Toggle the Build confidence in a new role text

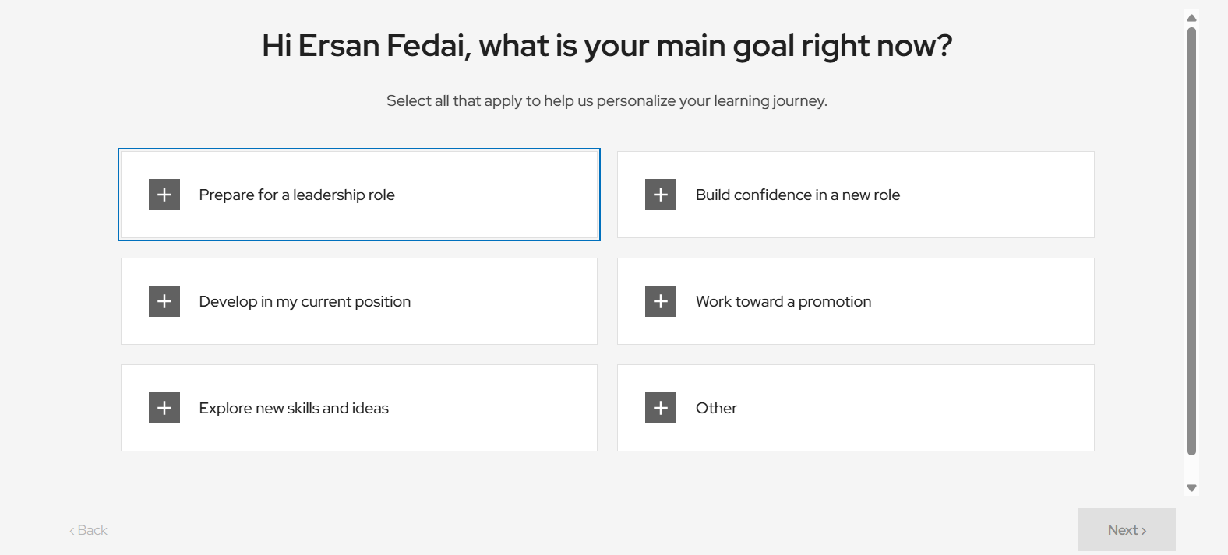(797, 195)
